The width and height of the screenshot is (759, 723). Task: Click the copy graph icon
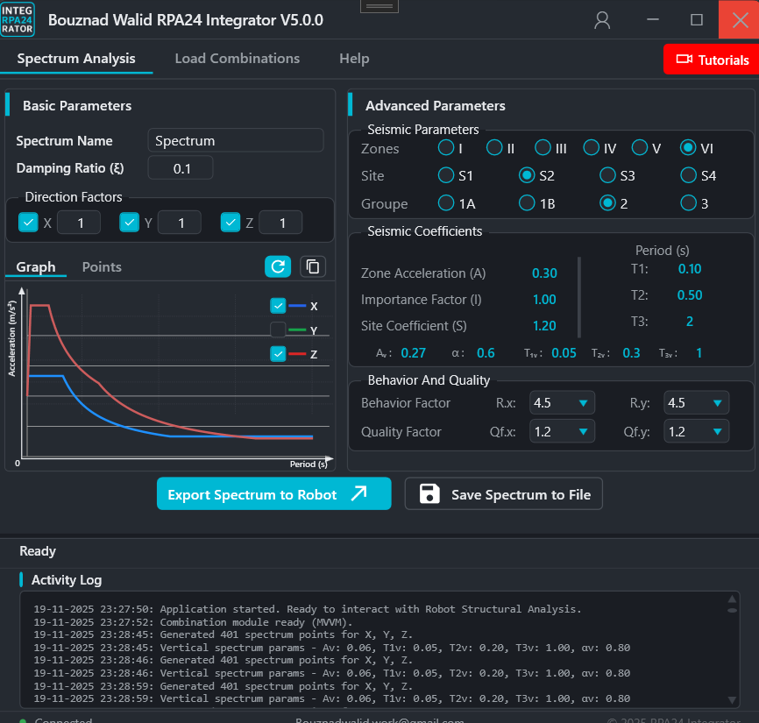pos(312,266)
